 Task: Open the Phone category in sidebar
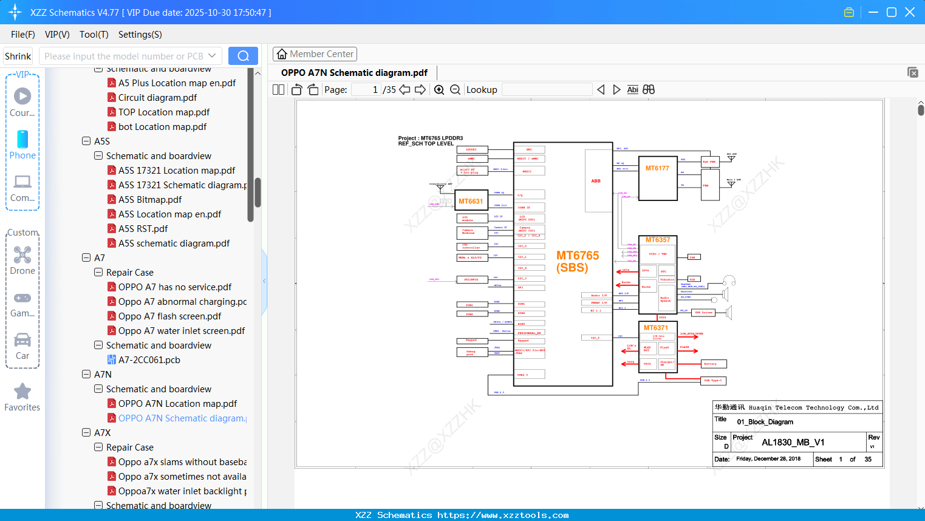tap(22, 145)
